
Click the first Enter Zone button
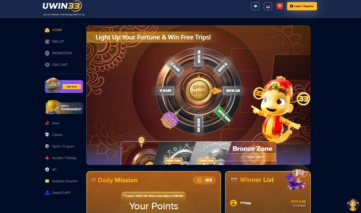point(174,160)
